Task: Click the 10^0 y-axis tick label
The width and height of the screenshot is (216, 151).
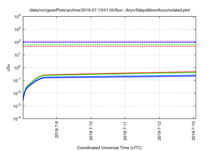Action: (17, 67)
